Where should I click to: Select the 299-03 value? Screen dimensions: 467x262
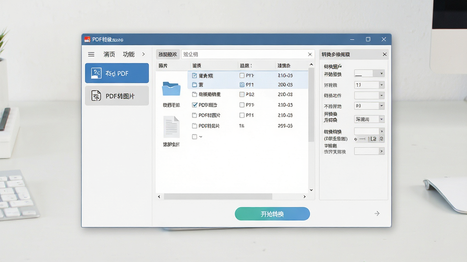click(285, 126)
